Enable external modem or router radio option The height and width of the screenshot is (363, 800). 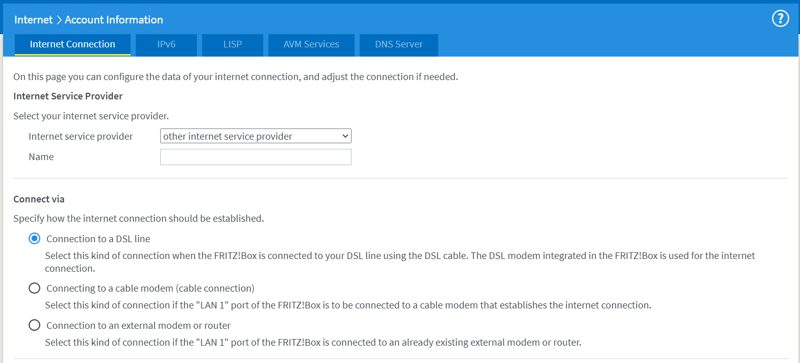tap(34, 325)
